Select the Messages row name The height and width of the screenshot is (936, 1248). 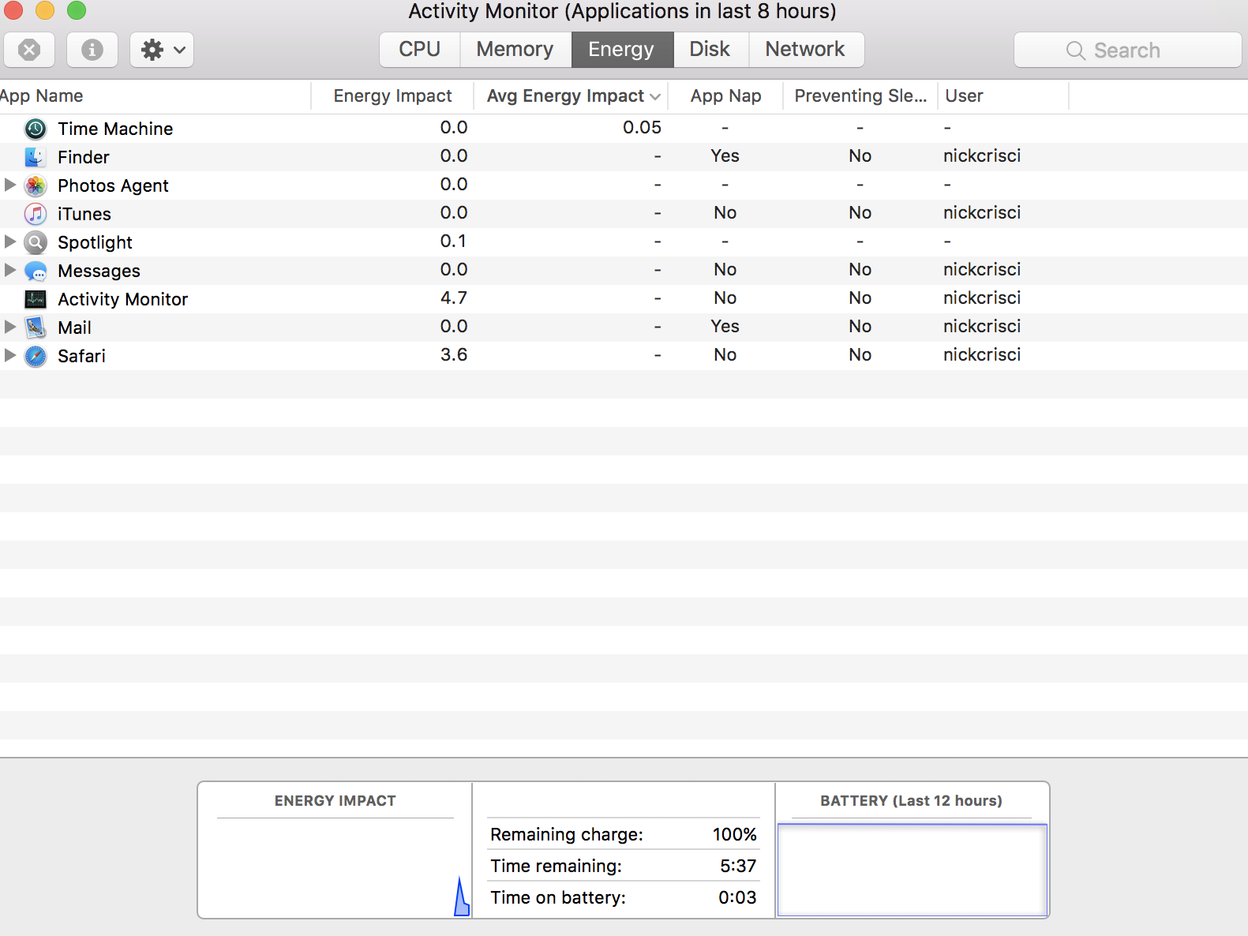pyautogui.click(x=99, y=271)
